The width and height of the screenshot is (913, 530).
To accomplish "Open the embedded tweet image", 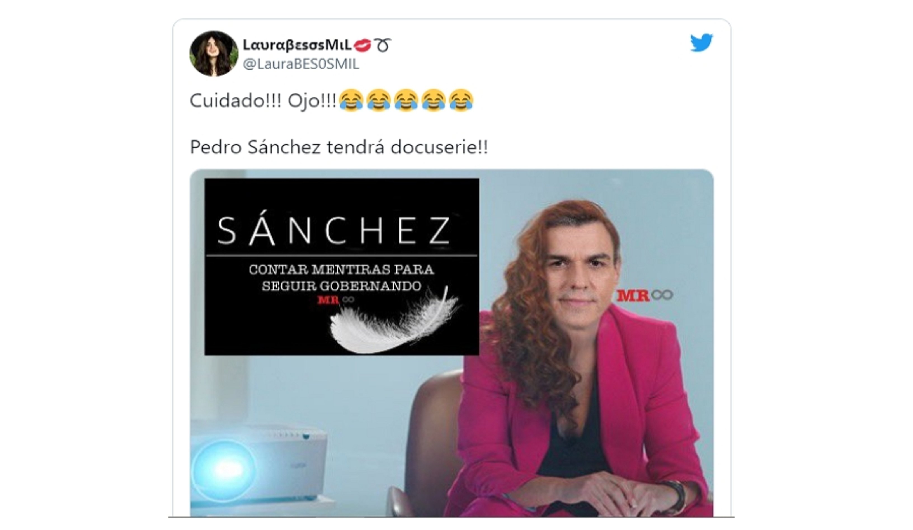I will [452, 342].
